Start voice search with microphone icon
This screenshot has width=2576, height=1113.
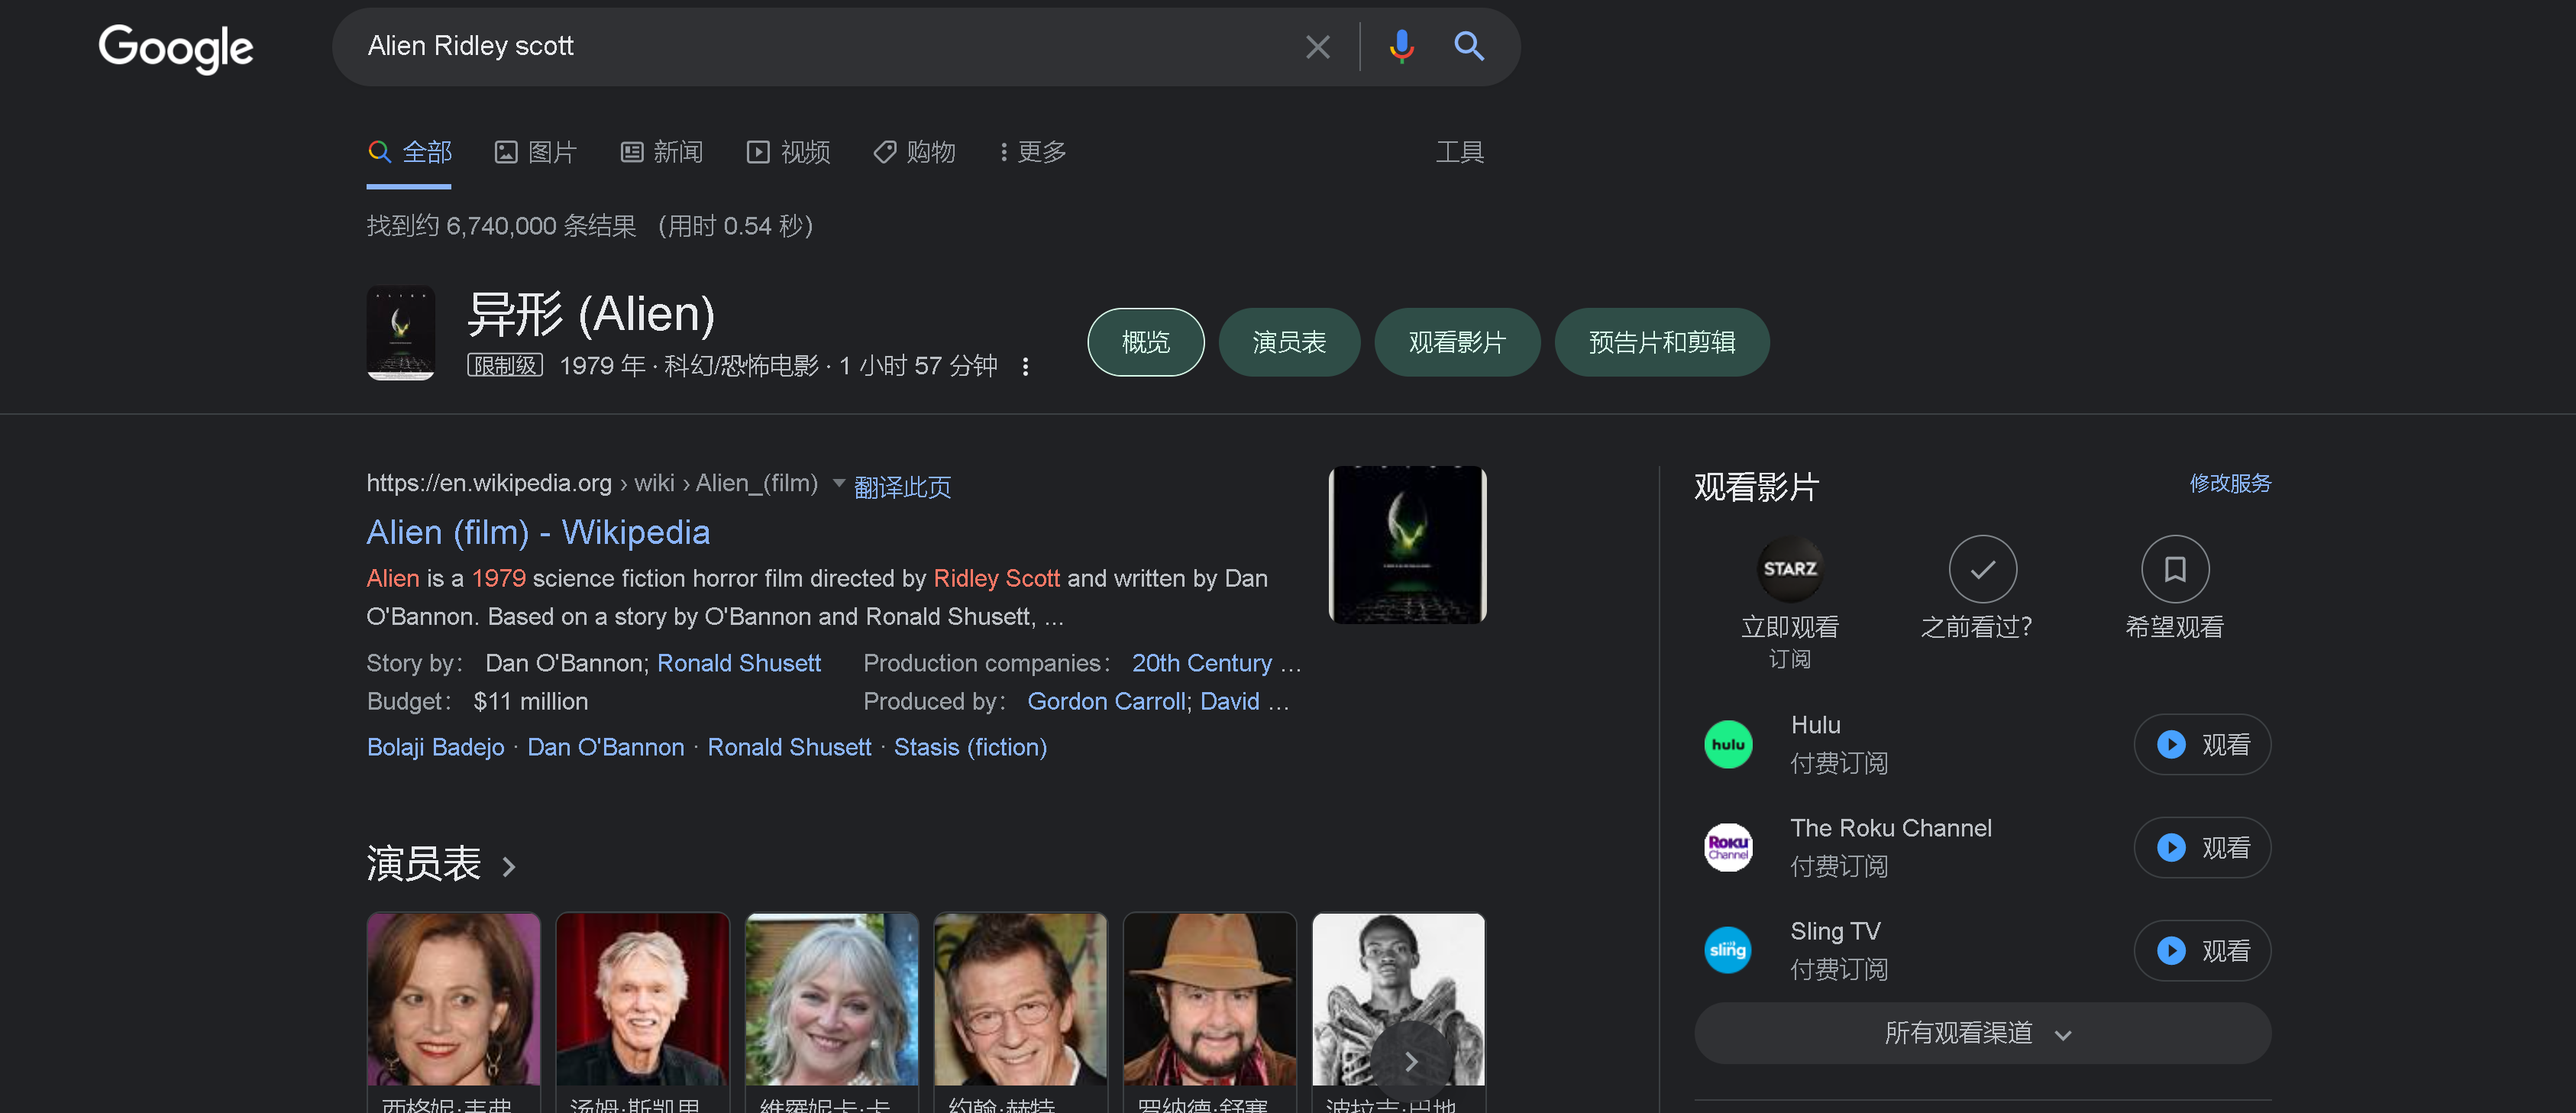[1401, 46]
